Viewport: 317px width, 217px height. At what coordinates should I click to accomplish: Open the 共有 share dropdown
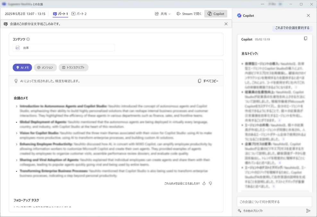tap(163, 14)
